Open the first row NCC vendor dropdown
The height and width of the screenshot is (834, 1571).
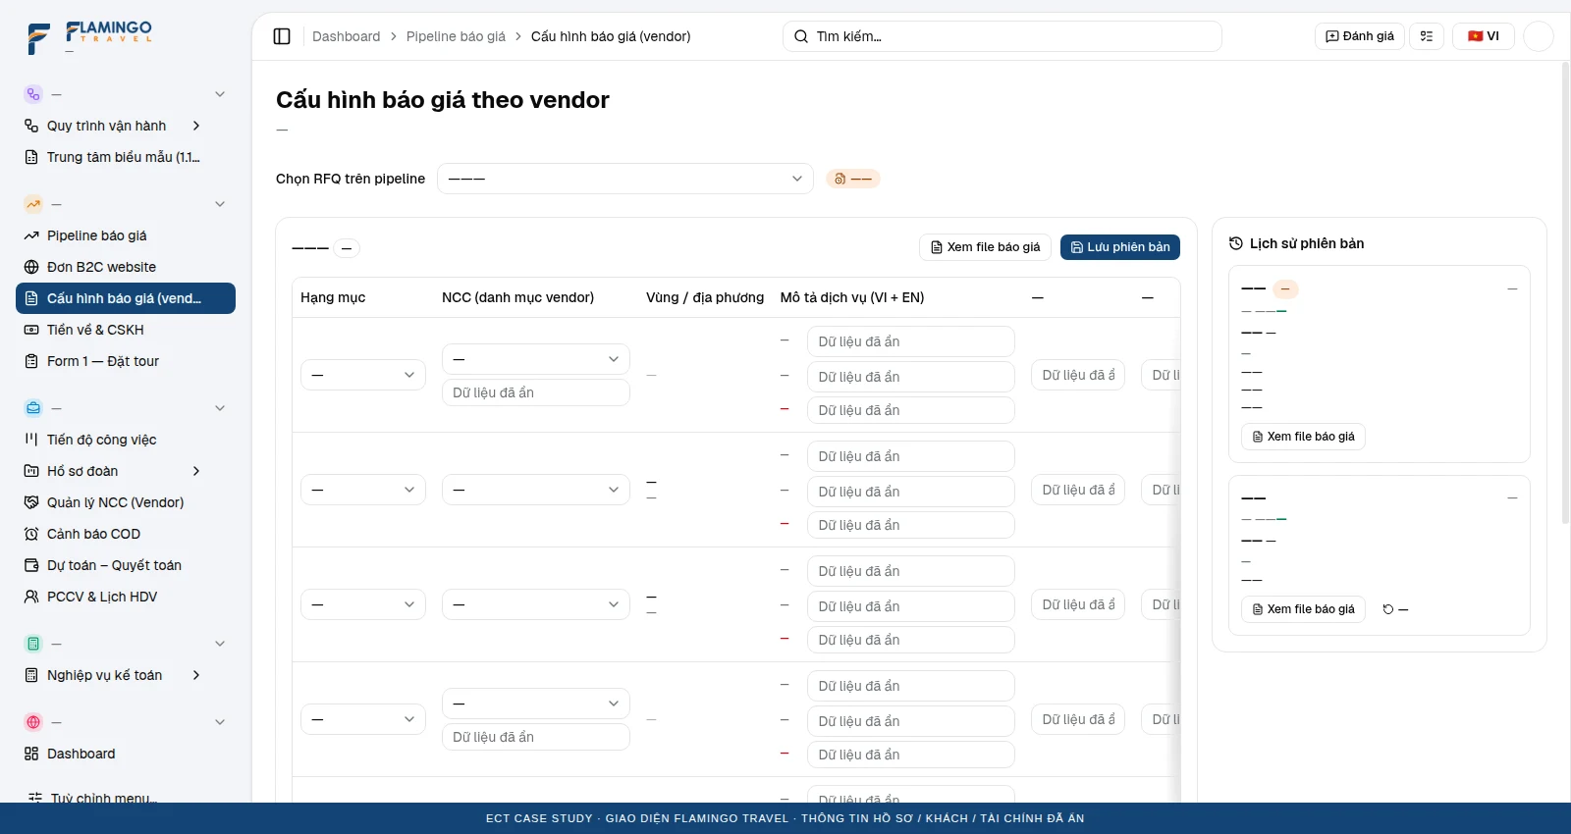(x=536, y=359)
